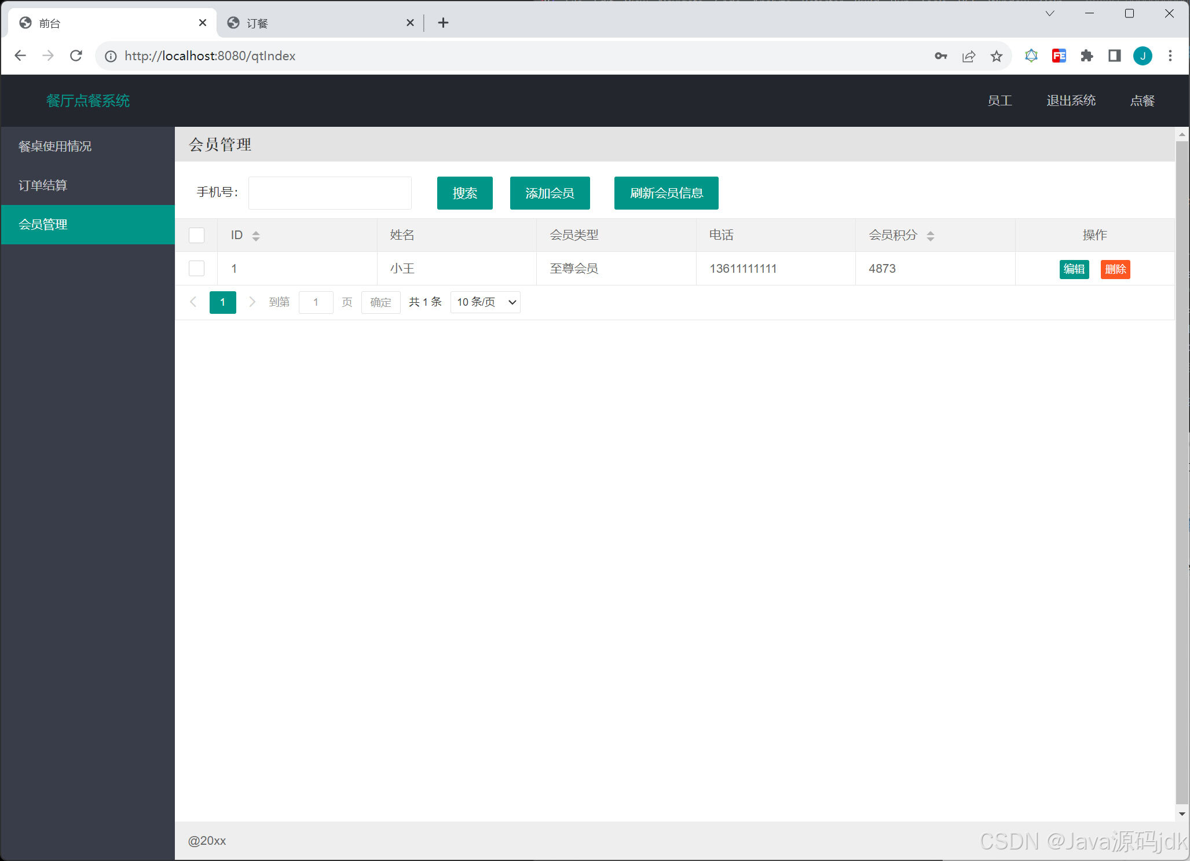Open the 10条/页 page size dropdown
The image size is (1190, 861).
[485, 302]
